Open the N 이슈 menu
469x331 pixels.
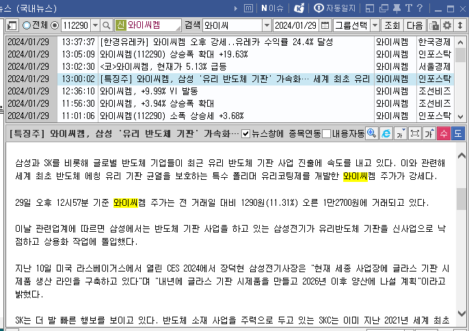click(x=272, y=8)
